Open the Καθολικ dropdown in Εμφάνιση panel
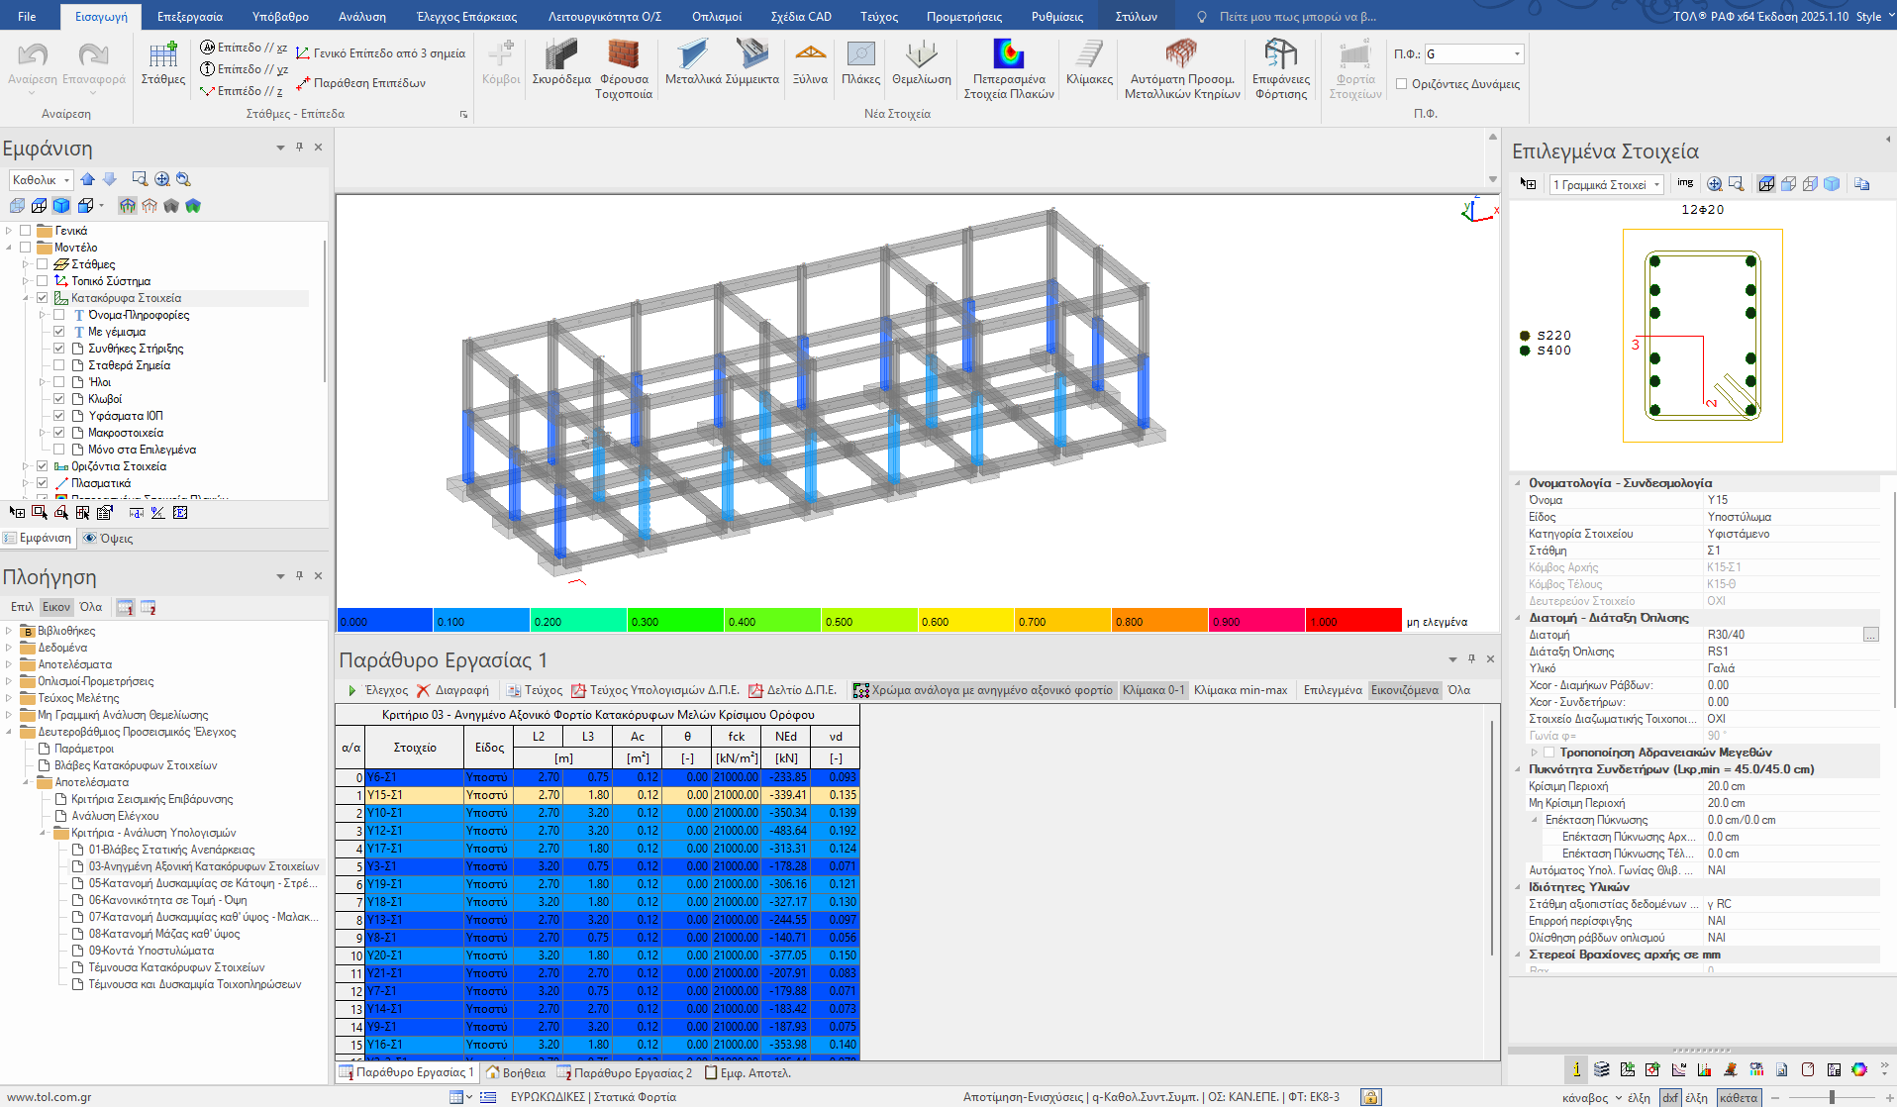The height and width of the screenshot is (1107, 1897). coord(42,180)
